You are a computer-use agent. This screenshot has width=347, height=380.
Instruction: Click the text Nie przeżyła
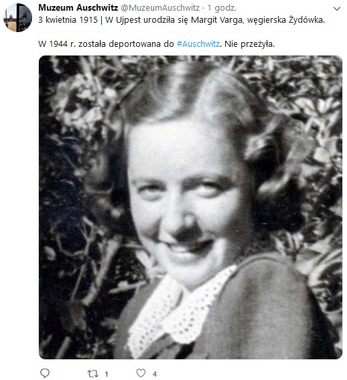coord(249,44)
